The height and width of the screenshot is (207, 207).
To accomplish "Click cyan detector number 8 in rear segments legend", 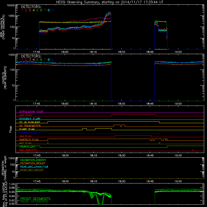I will (x=49, y=60).
